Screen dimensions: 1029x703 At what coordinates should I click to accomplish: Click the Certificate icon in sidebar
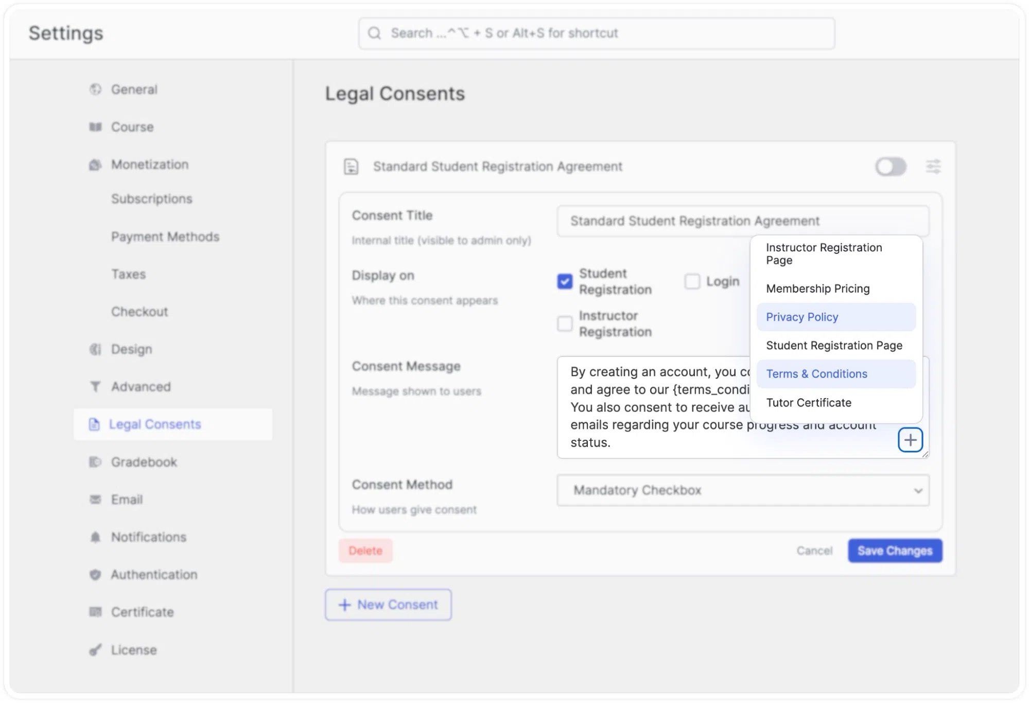[95, 612]
